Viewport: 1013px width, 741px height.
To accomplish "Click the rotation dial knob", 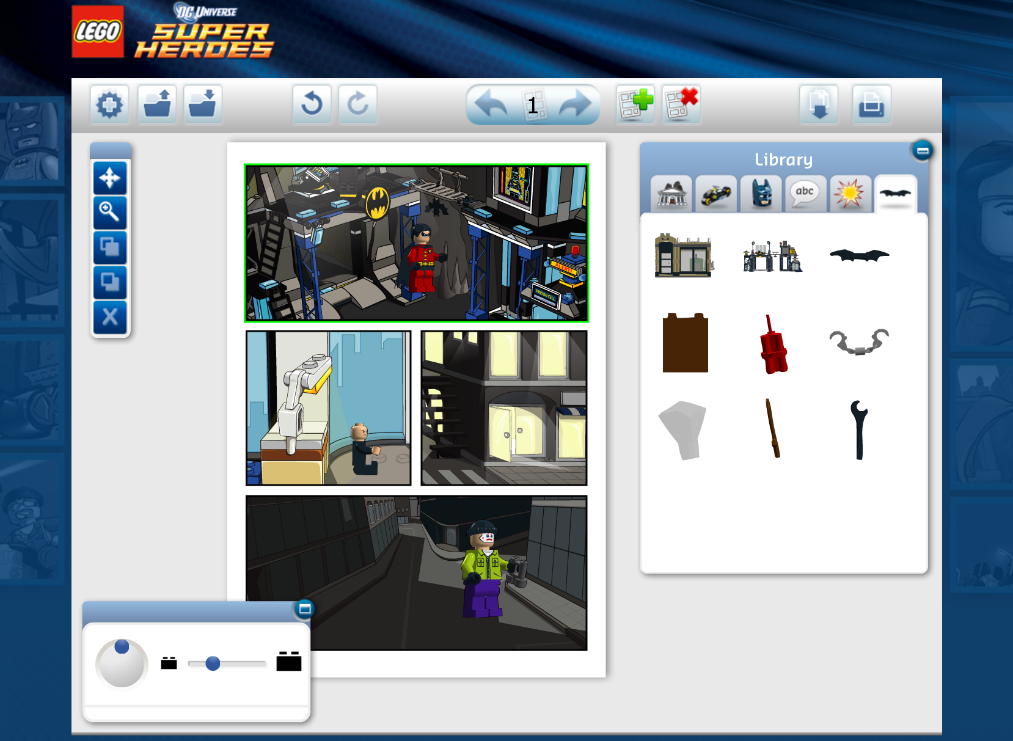I will (122, 647).
